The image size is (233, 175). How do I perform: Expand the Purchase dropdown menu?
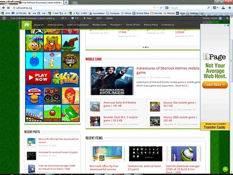click(x=116, y=25)
